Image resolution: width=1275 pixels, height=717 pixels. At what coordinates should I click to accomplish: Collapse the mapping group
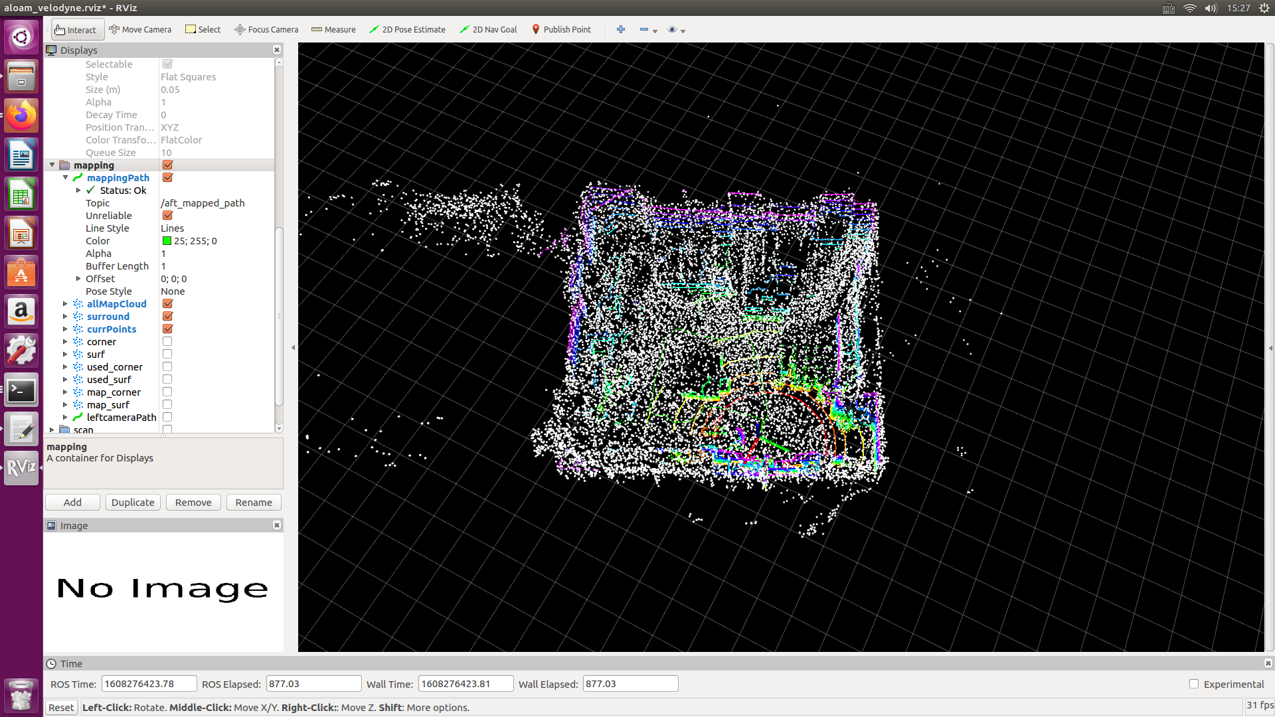[x=52, y=165]
